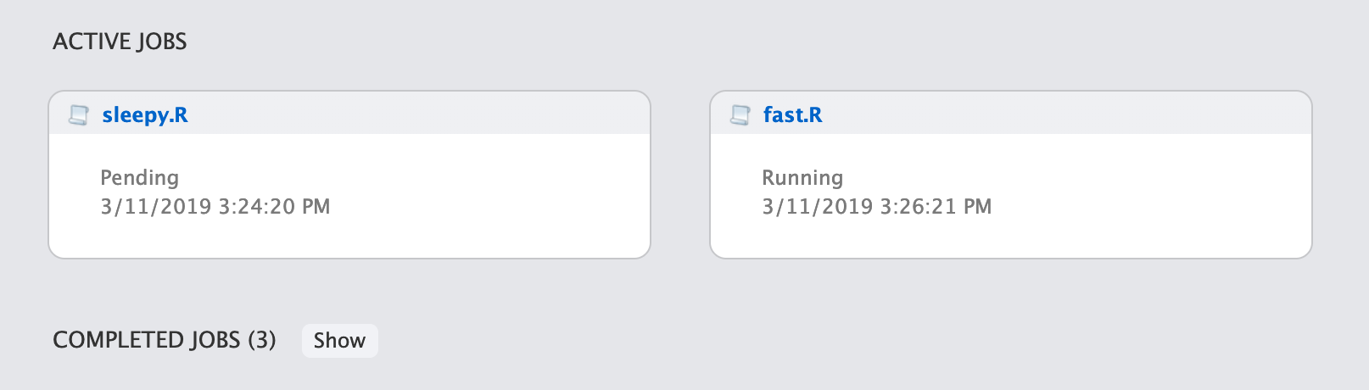The height and width of the screenshot is (390, 1369).
Task: Click the 3:26:21 PM time text
Action: pos(936,206)
